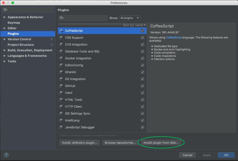Click the Haml plugin icon
Screen dimensions: 238x161
(61, 93)
